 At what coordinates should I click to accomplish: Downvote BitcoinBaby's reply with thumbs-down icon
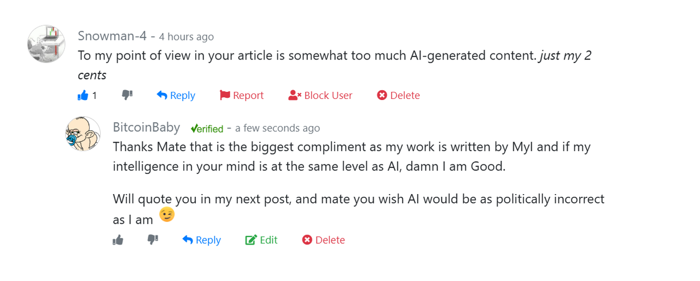[x=153, y=239]
